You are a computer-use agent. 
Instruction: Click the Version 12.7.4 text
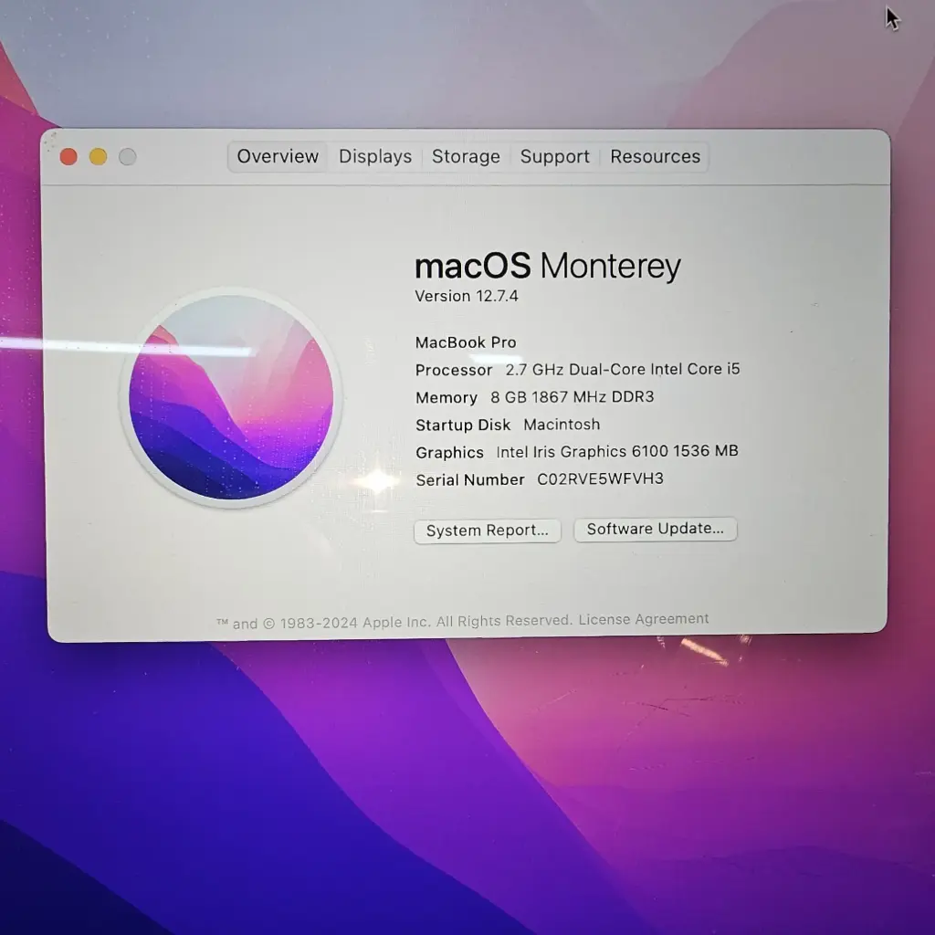coord(467,297)
